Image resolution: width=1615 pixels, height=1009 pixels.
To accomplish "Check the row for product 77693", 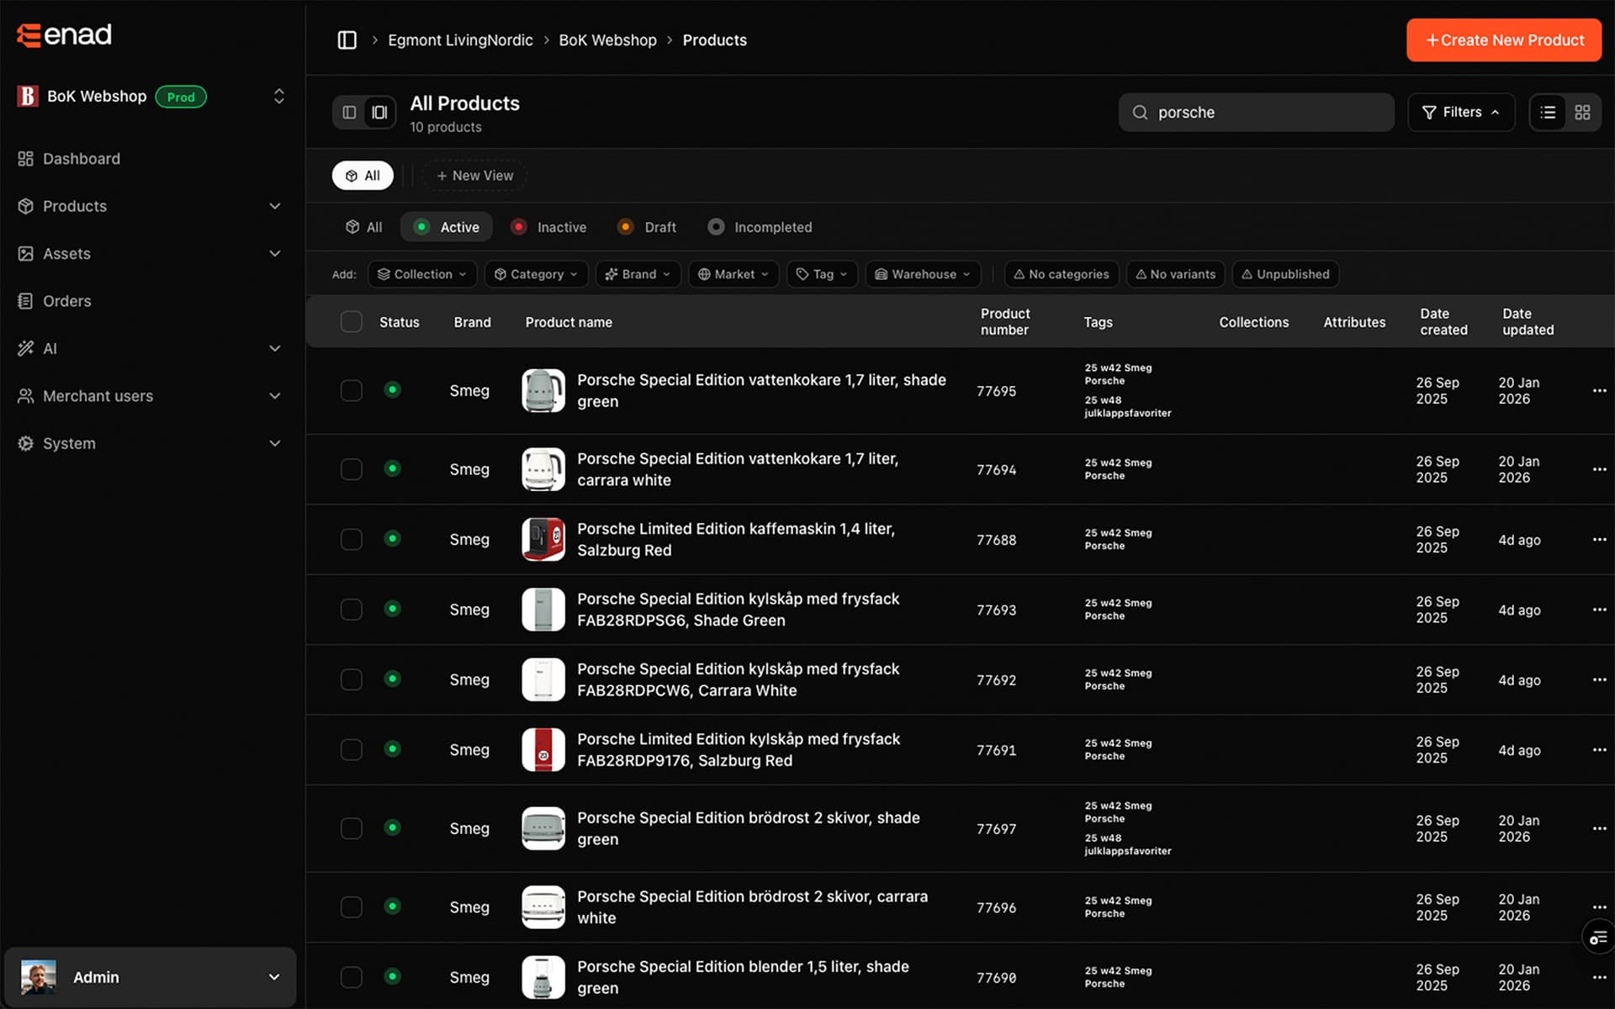I will (x=351, y=610).
